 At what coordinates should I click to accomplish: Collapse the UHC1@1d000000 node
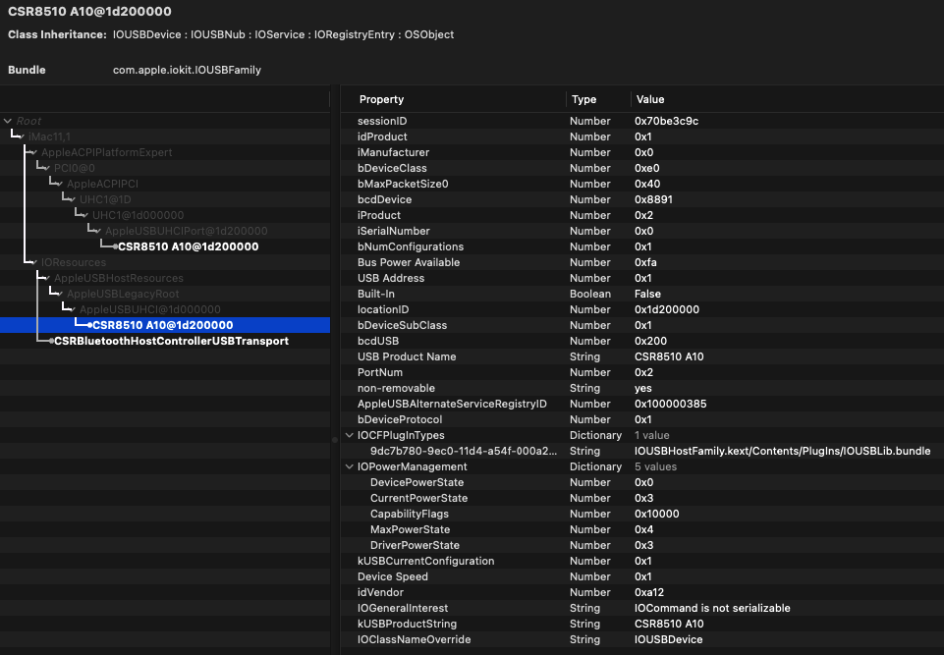coord(85,215)
